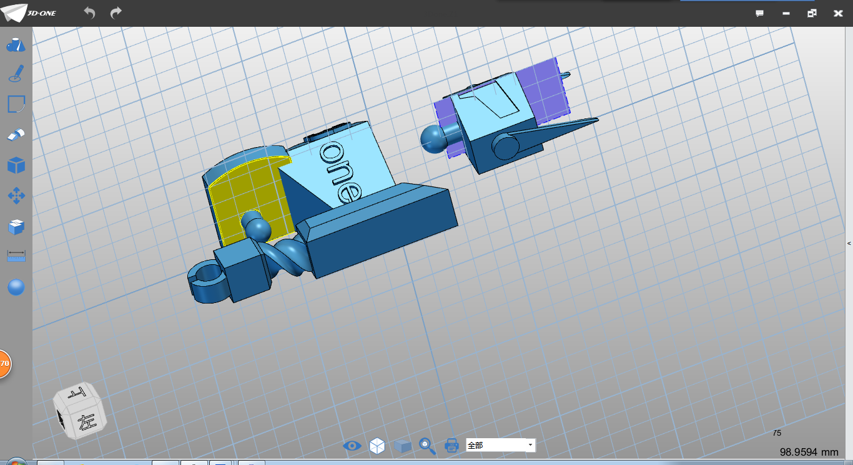
Task: Open the sketch edit tool
Action: (16, 104)
